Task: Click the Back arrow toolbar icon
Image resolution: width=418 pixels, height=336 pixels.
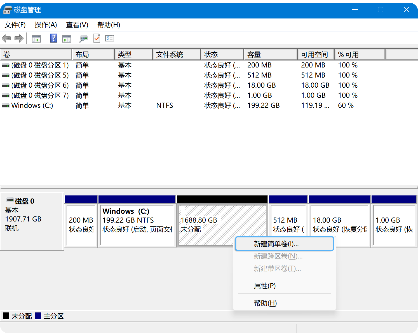Action: tap(6, 38)
